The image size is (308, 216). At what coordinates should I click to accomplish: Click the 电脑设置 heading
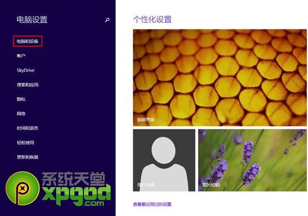pyautogui.click(x=32, y=19)
